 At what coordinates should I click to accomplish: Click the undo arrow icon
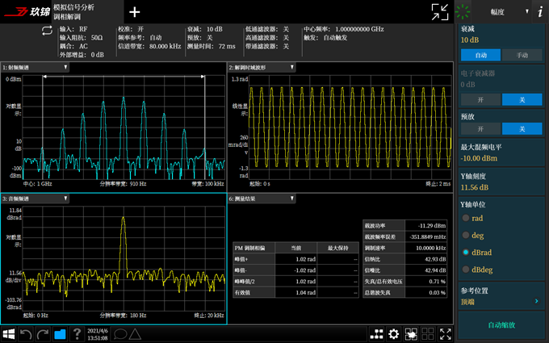[26, 334]
